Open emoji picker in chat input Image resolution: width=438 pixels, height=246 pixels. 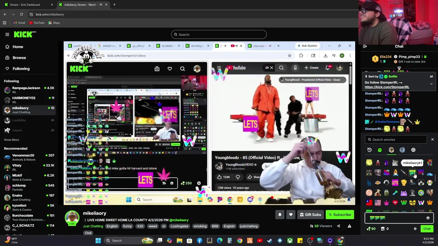point(428,218)
